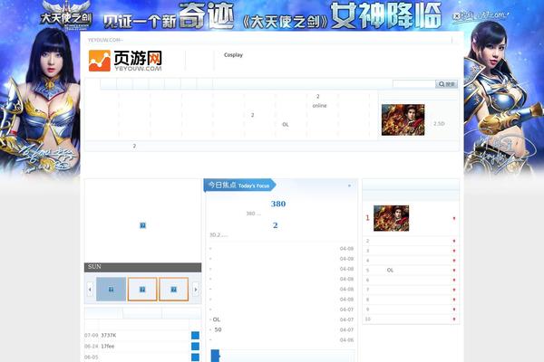The width and height of the screenshot is (544, 362).
Task: Click the SUN slideshow caption bar
Action: pos(142,267)
